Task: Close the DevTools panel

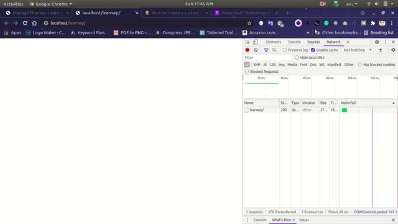Action: pyautogui.click(x=393, y=42)
